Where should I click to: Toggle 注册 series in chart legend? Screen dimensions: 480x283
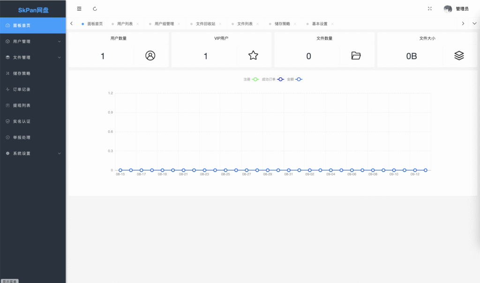pos(251,79)
